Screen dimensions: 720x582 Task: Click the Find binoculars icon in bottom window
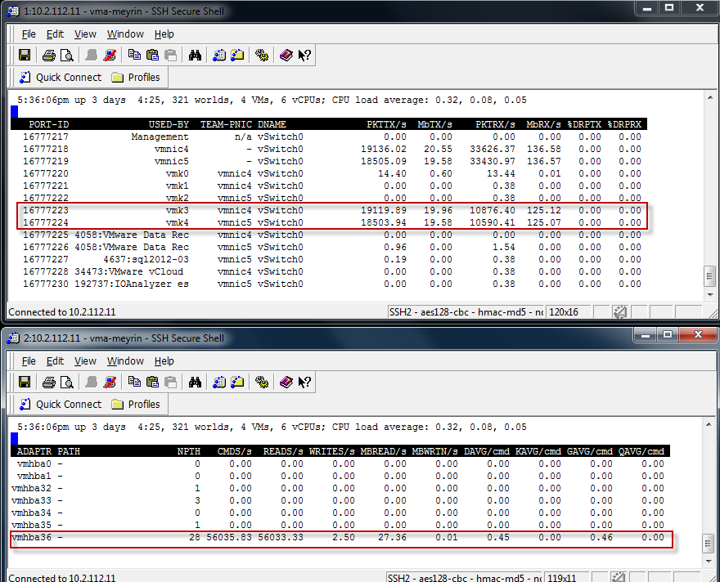[x=196, y=382]
